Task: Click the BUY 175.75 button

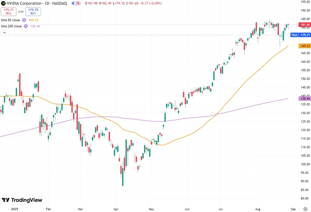Action: tap(33, 12)
